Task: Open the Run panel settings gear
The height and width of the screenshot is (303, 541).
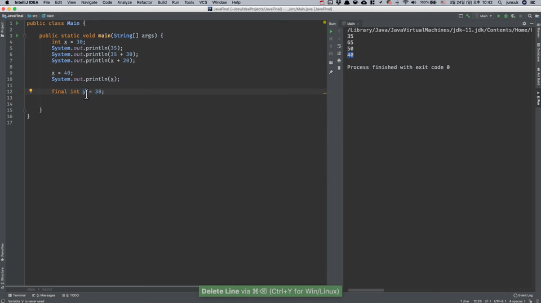Action: point(524,24)
